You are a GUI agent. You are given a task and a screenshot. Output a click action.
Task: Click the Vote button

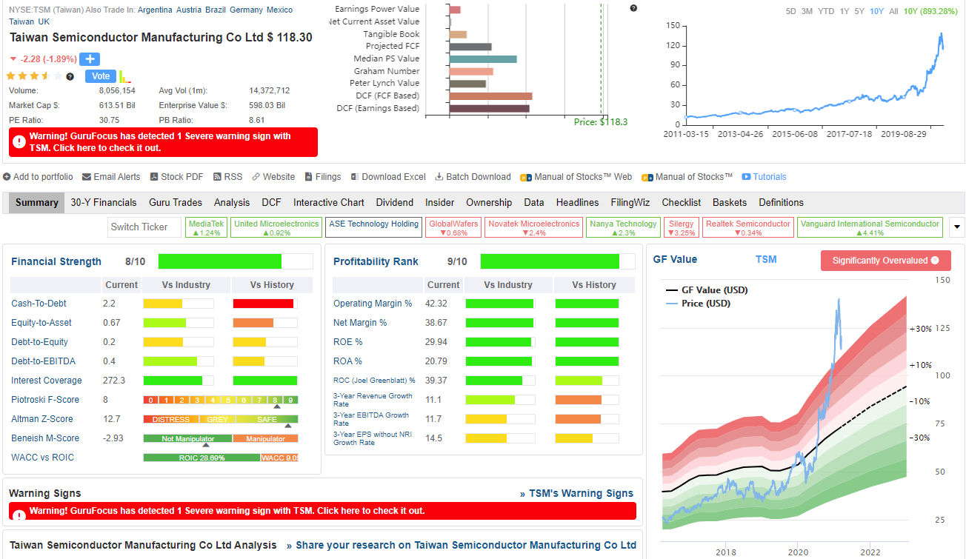pyautogui.click(x=101, y=76)
